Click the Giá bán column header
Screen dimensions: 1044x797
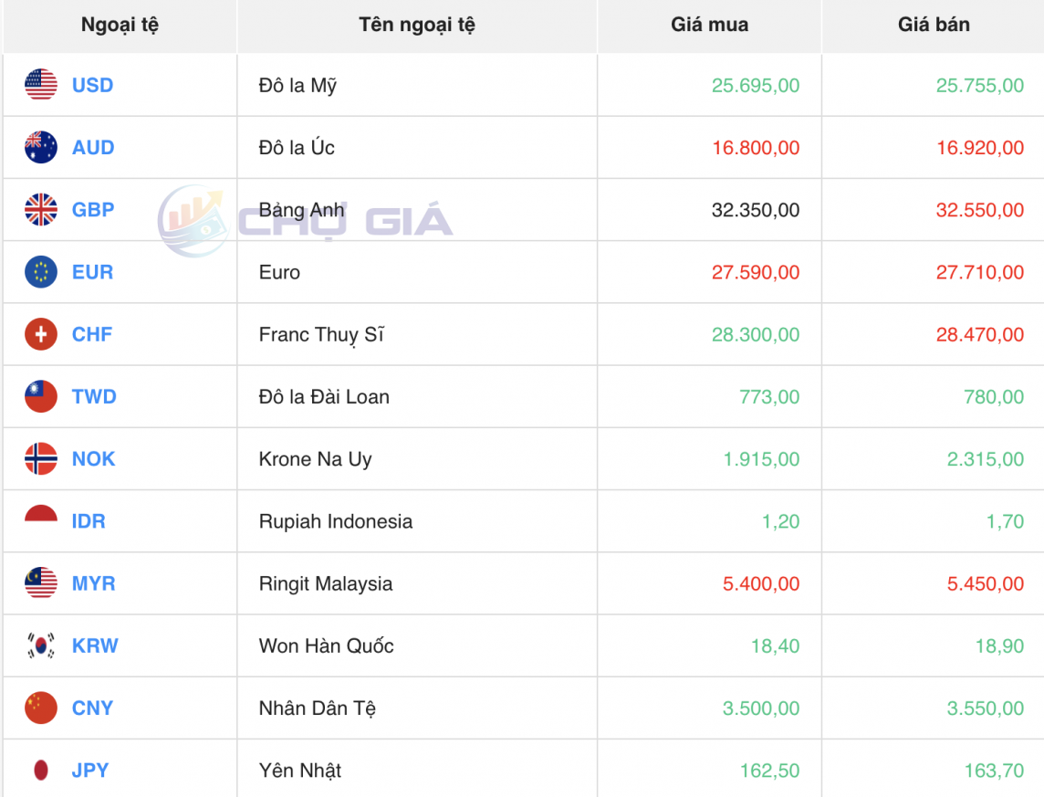pyautogui.click(x=933, y=25)
